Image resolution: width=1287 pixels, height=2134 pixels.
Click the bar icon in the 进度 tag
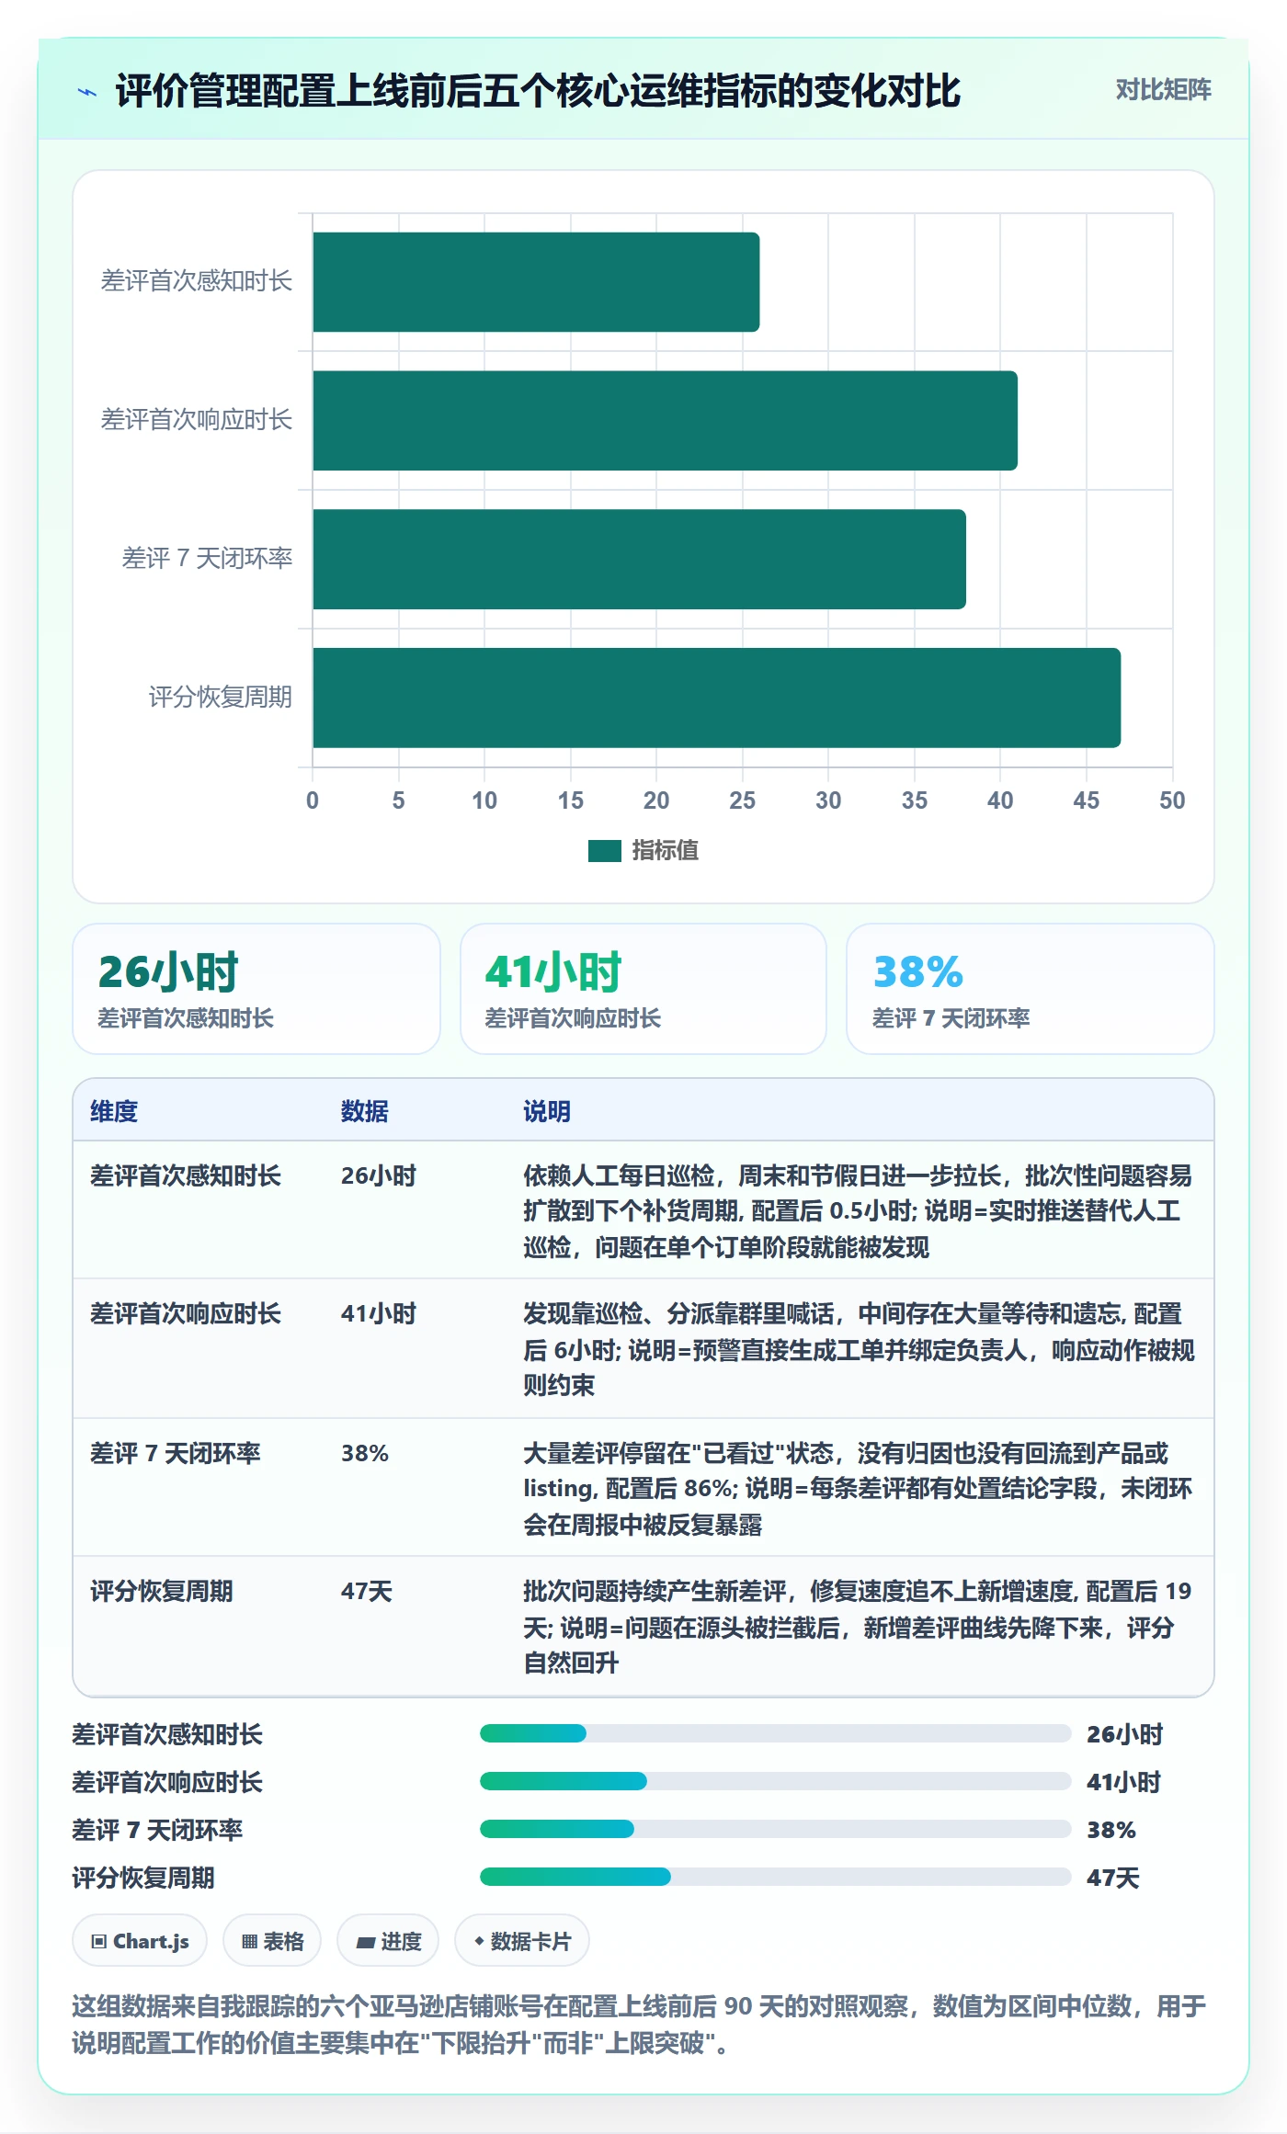click(x=366, y=1942)
